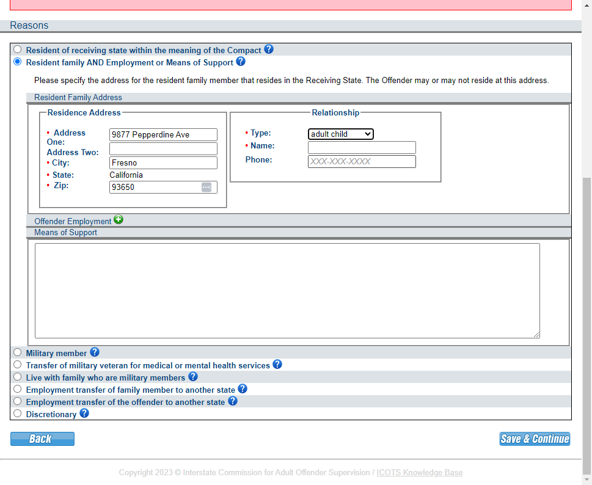The image size is (592, 485).
Task: Click the Zip code input field
Action: 163,187
